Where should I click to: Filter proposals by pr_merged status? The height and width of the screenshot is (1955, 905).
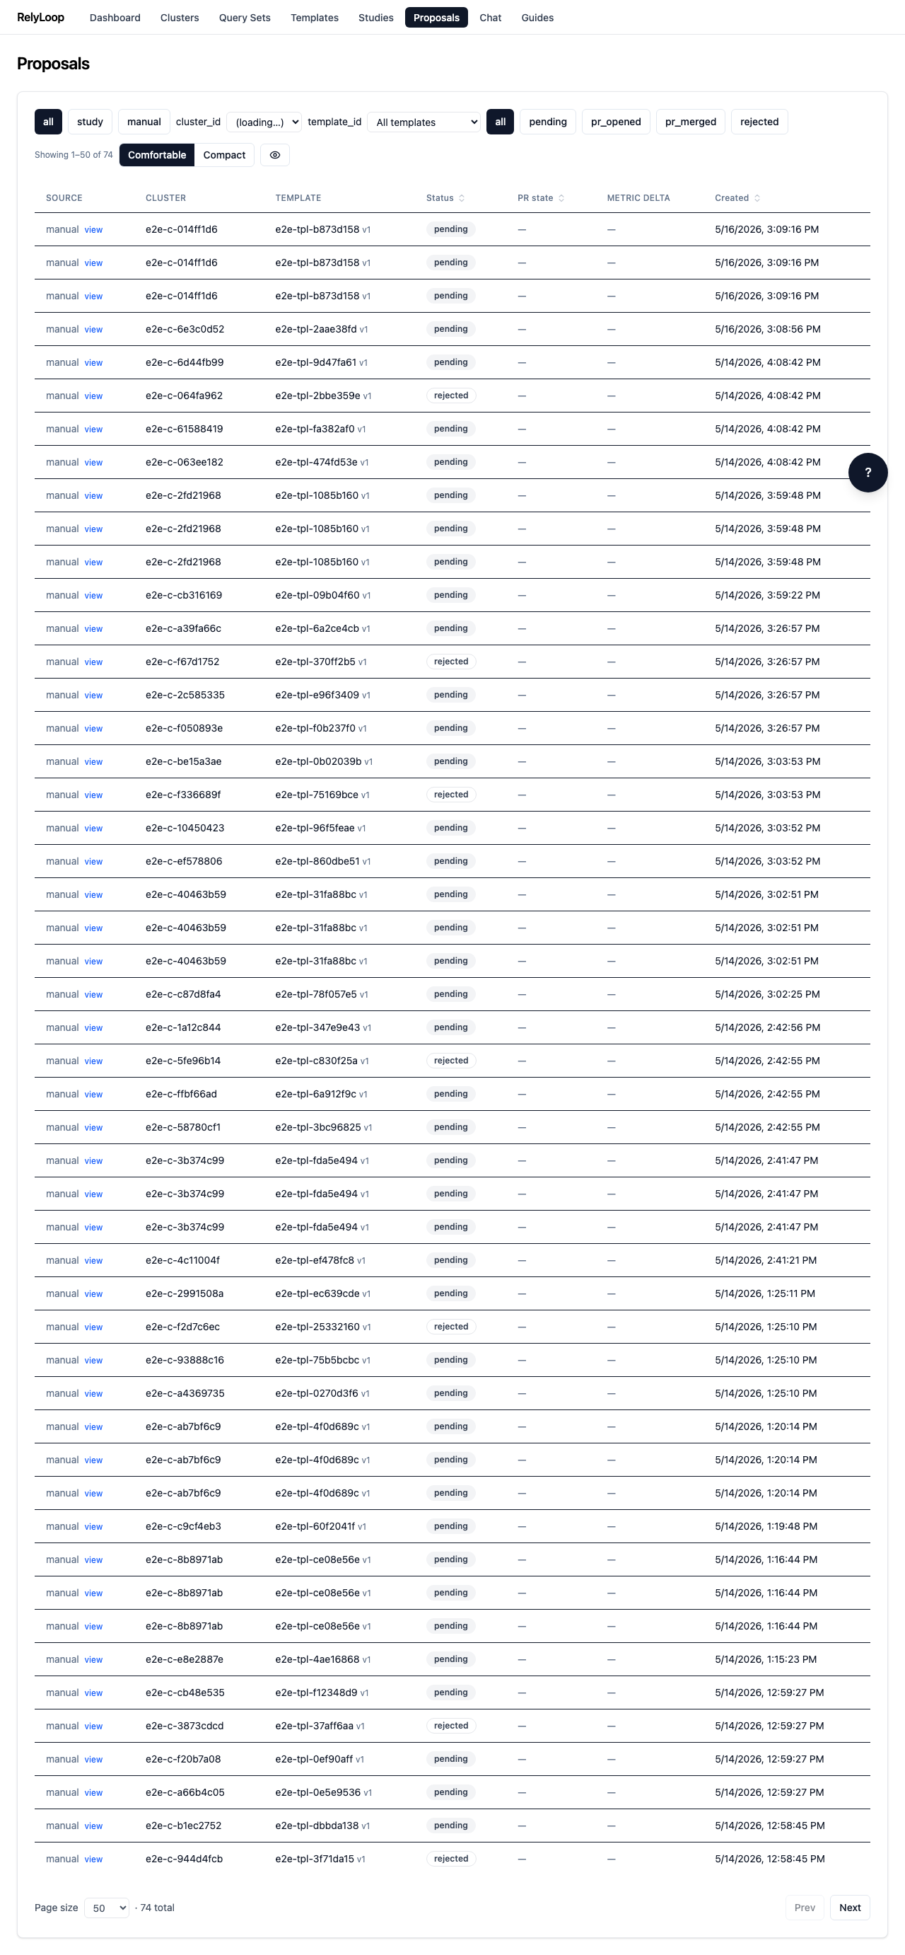click(690, 122)
